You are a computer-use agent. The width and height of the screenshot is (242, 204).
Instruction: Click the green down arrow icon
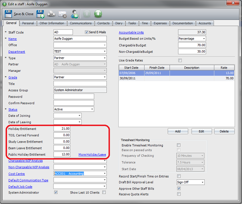pos(98,14)
